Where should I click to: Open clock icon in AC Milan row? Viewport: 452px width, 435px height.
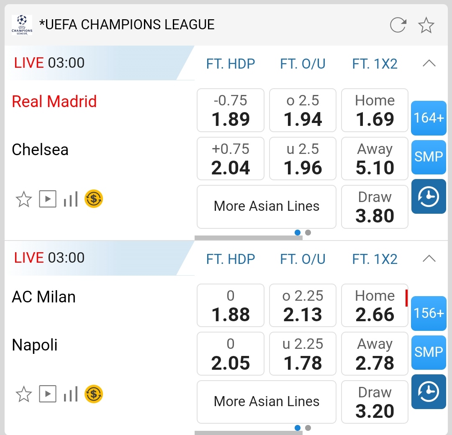click(429, 392)
